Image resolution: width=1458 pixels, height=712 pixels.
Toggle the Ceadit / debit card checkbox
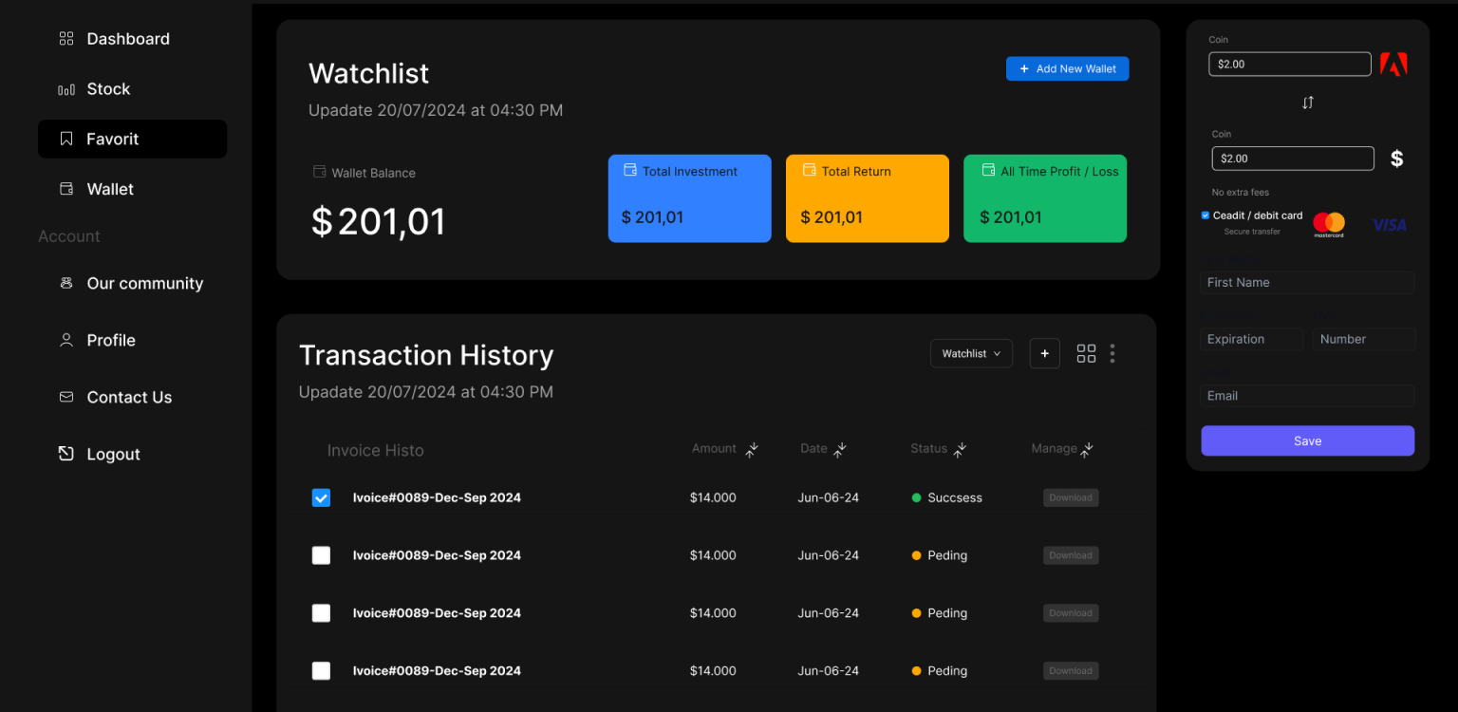click(x=1206, y=215)
